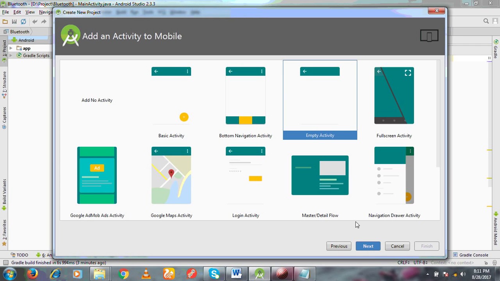Image resolution: width=500 pixels, height=281 pixels.
Task: Switch to Android Studio in taskbar
Action: click(259, 274)
